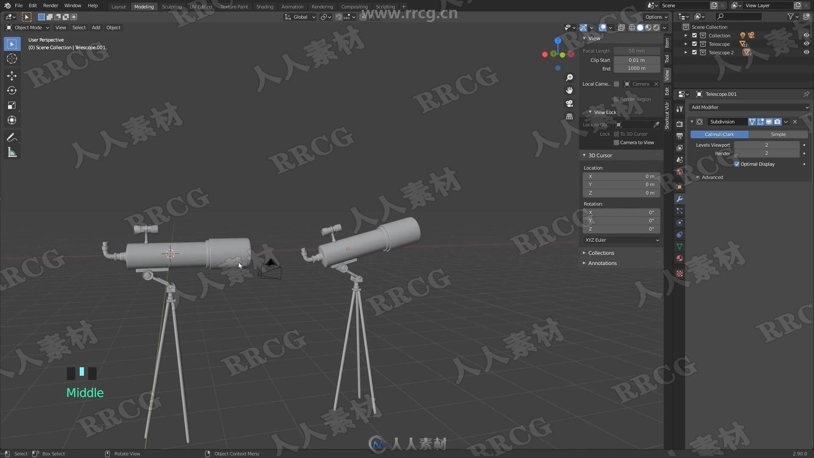Click the Simple subdivision button
The height and width of the screenshot is (458, 814).
[x=778, y=134]
